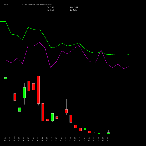
Task: Select the 15 Jul date label
Action: pos(66,139)
